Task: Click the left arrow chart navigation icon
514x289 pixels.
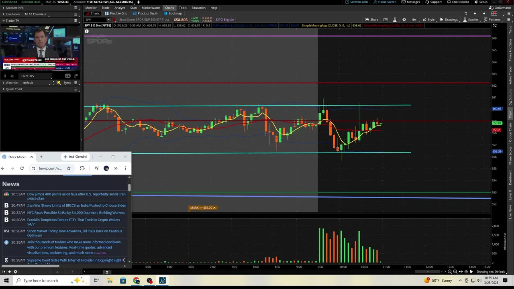Action: click(475, 13)
